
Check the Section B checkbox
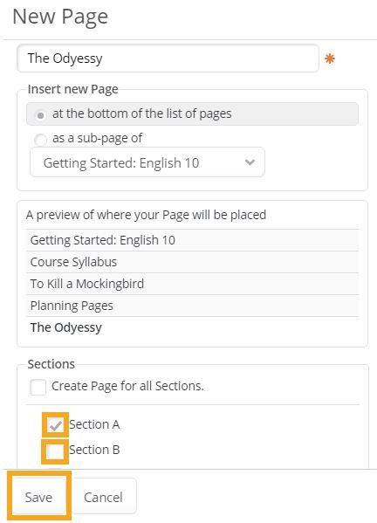pyautogui.click(x=55, y=451)
